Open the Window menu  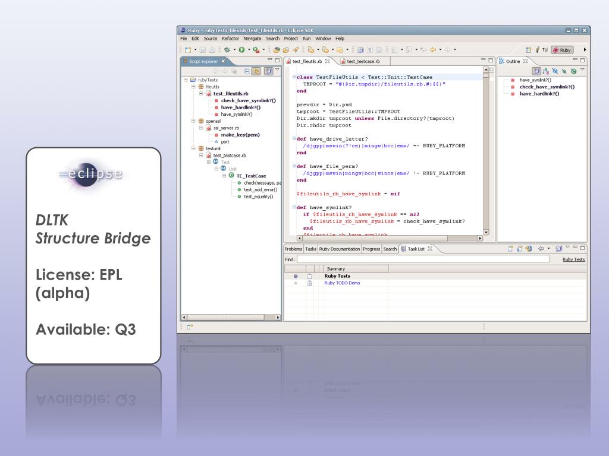point(323,39)
